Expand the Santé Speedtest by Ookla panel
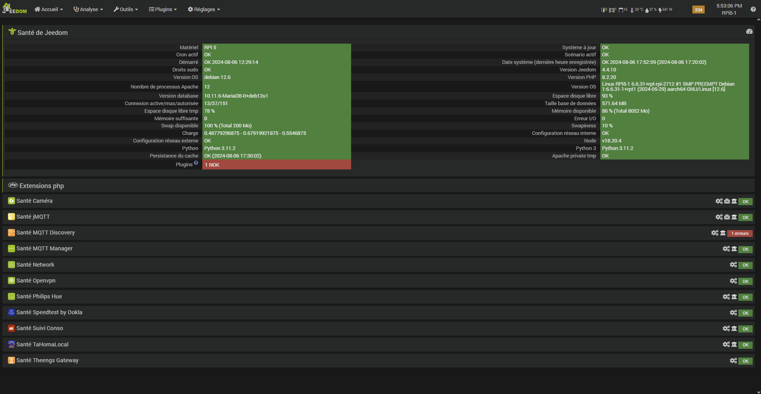The height and width of the screenshot is (394, 761). pyautogui.click(x=379, y=313)
